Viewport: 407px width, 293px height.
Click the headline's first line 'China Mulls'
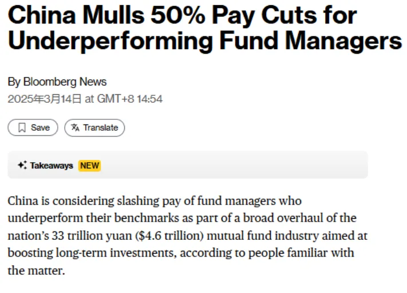click(81, 16)
